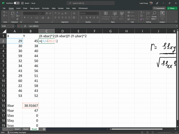Toggle Bold formatting
This screenshot has height=134, width=179.
tap(25, 17)
